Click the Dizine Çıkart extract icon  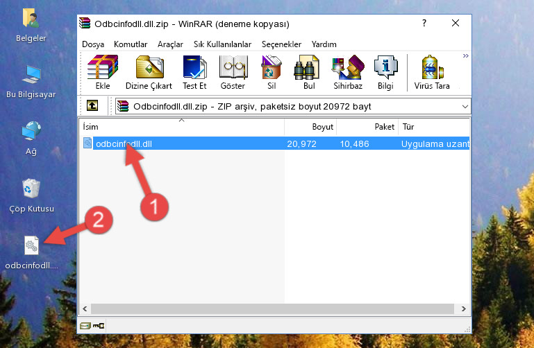(149, 72)
